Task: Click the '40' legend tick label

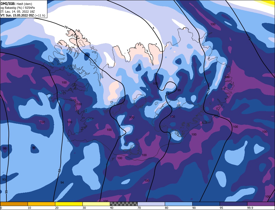Action: (x=112, y=208)
